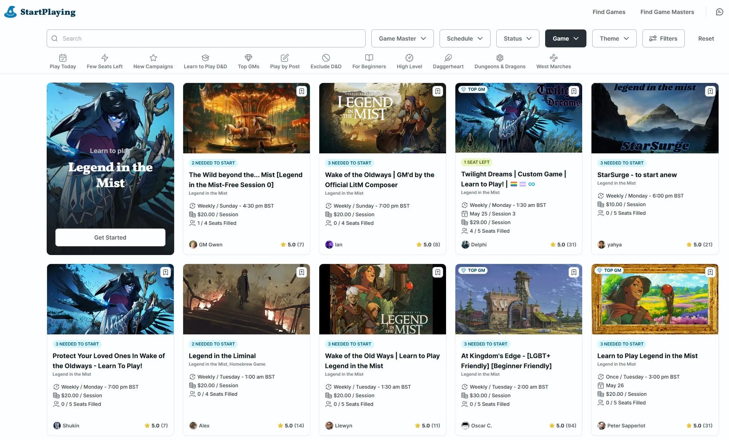This screenshot has height=440, width=729.
Task: Click Delphi's 5.0 (31) rating
Action: (563, 245)
